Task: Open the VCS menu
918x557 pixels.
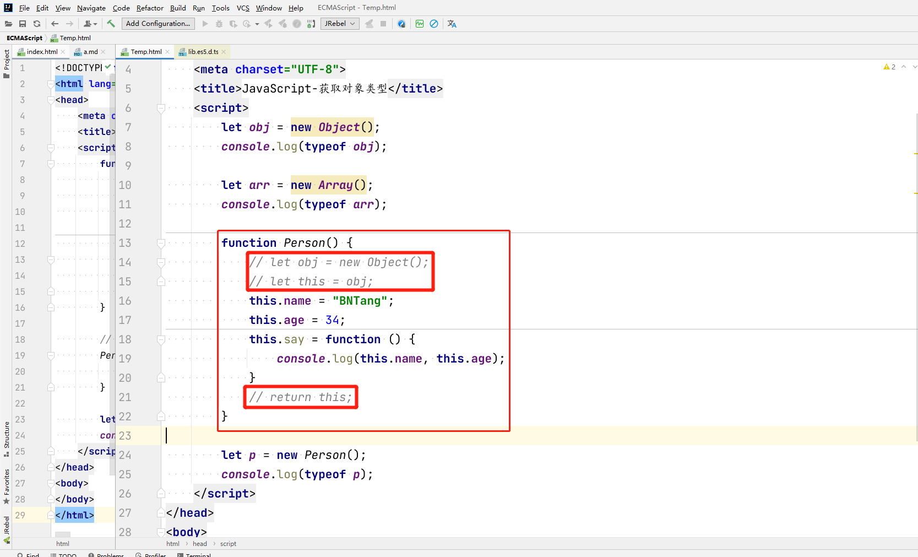Action: (243, 8)
